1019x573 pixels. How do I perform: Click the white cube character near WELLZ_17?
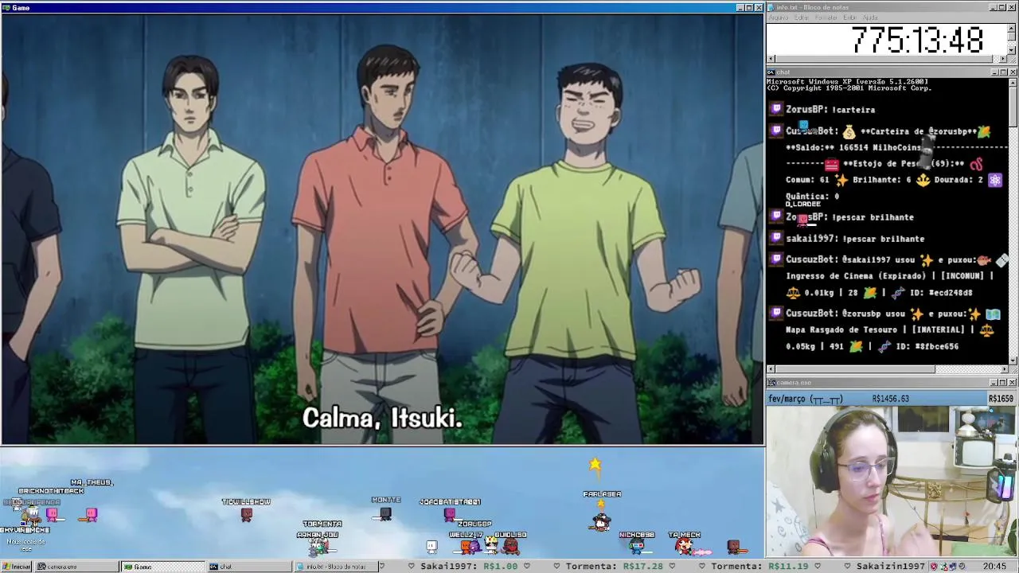coord(431,546)
